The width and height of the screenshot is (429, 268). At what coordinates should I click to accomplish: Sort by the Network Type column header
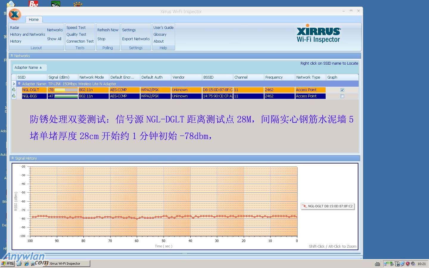click(310, 77)
